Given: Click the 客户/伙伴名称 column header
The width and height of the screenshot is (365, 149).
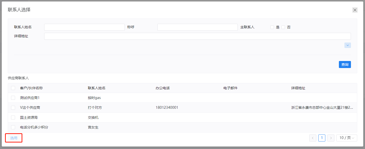Looking at the screenshot, I should tap(31, 88).
